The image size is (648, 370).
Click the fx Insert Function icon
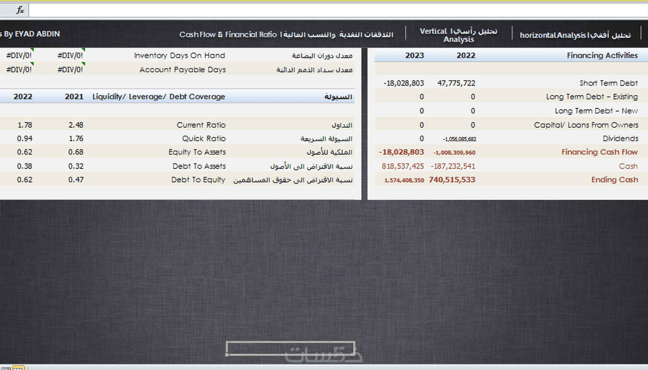tap(20, 10)
